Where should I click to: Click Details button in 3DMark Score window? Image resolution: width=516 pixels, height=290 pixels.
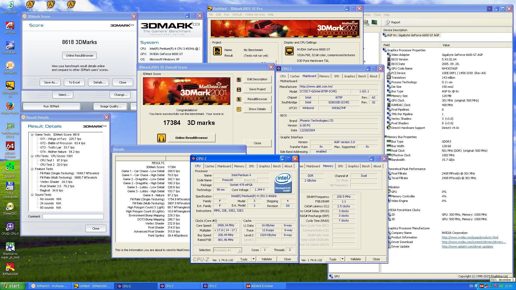[x=99, y=82]
